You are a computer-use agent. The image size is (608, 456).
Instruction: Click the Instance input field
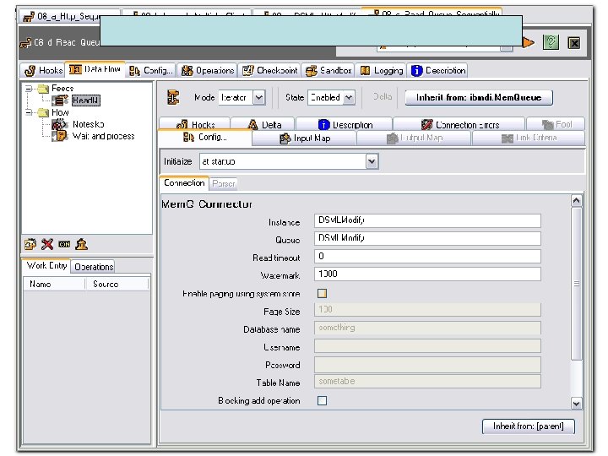click(427, 220)
